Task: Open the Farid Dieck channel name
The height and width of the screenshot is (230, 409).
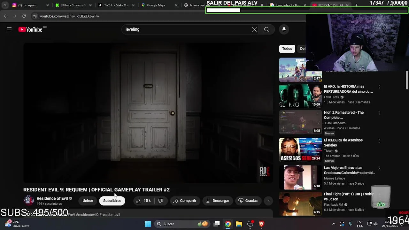Action: pyautogui.click(x=332, y=97)
